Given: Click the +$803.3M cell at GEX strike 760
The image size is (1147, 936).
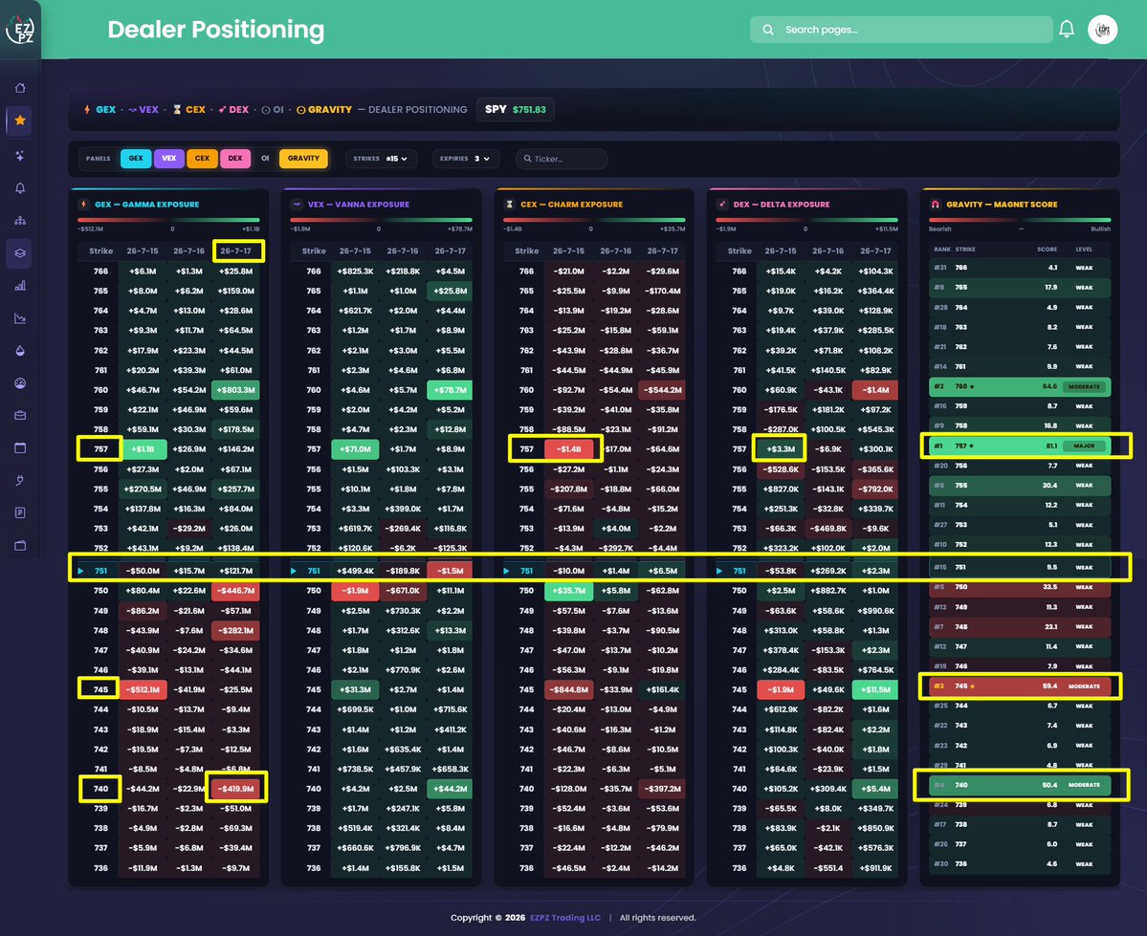Looking at the screenshot, I should 235,390.
